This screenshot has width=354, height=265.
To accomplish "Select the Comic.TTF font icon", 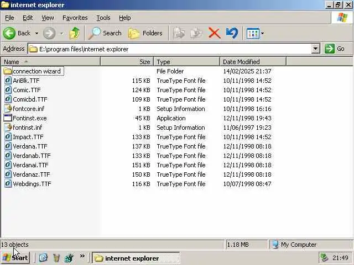I will pos(8,90).
